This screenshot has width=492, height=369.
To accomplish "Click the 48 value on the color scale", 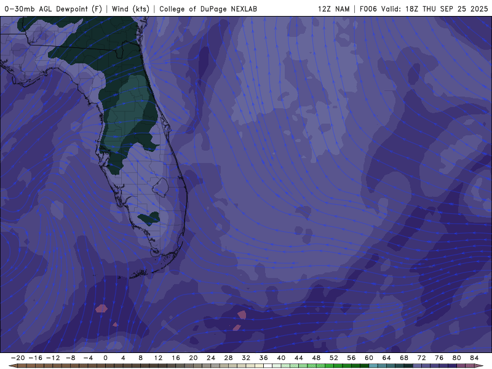I will coord(316,358).
